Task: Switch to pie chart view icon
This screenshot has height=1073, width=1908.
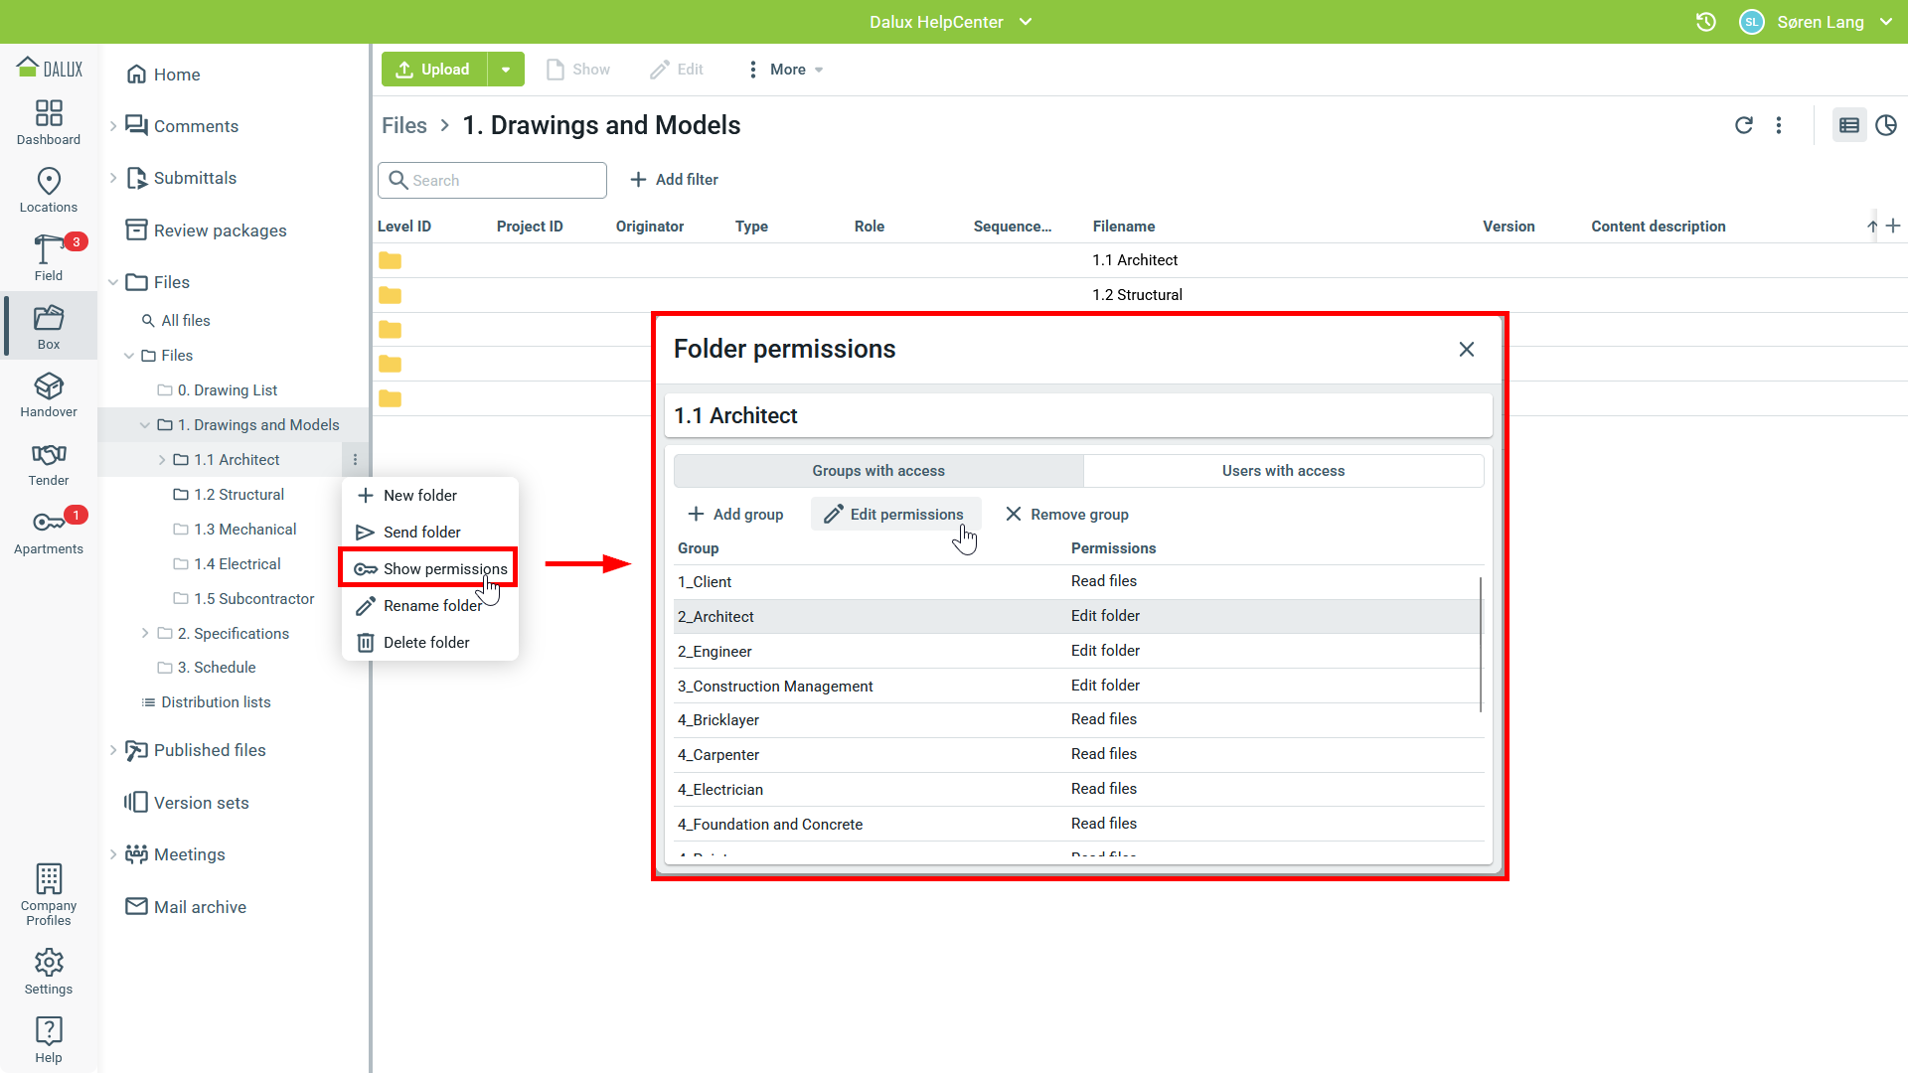Action: click(1885, 125)
